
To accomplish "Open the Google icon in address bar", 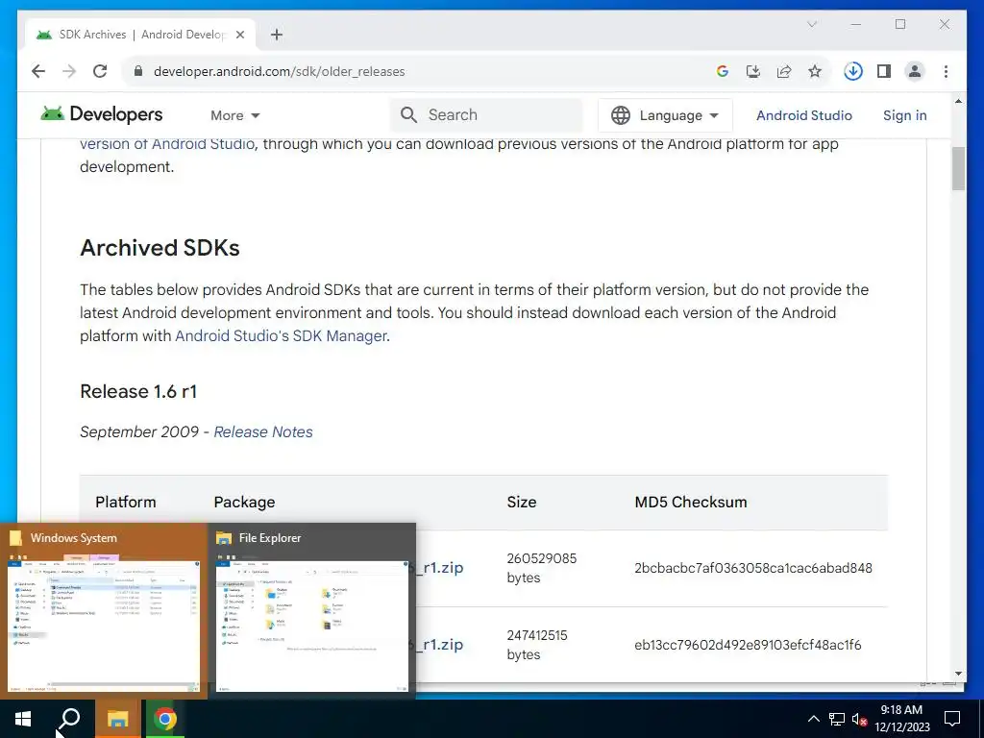I will [x=723, y=71].
